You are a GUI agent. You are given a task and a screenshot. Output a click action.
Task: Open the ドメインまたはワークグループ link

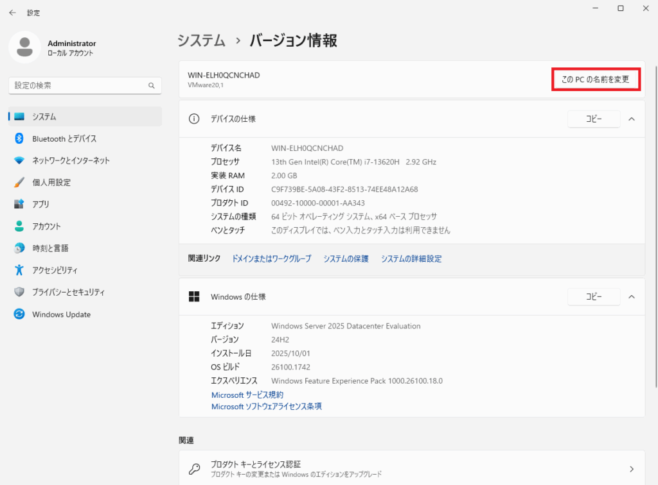[x=271, y=259]
